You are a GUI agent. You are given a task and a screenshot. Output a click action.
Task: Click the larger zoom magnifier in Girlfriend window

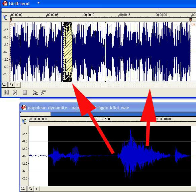pyautogui.click(x=4, y=85)
